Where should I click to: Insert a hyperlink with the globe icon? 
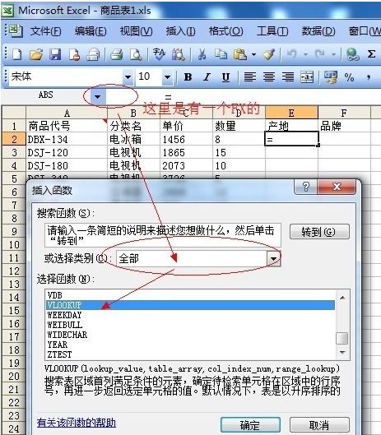pyautogui.click(x=353, y=54)
